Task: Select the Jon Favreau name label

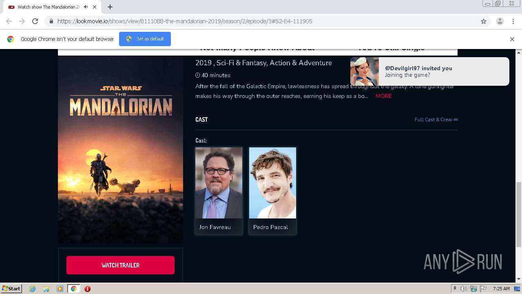Action: (x=215, y=227)
